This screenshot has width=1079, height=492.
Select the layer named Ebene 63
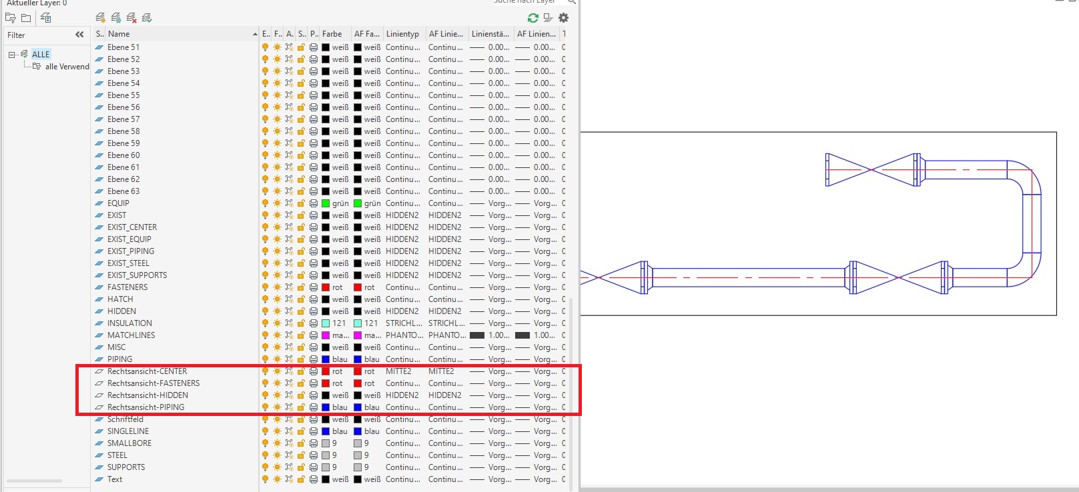pos(123,191)
